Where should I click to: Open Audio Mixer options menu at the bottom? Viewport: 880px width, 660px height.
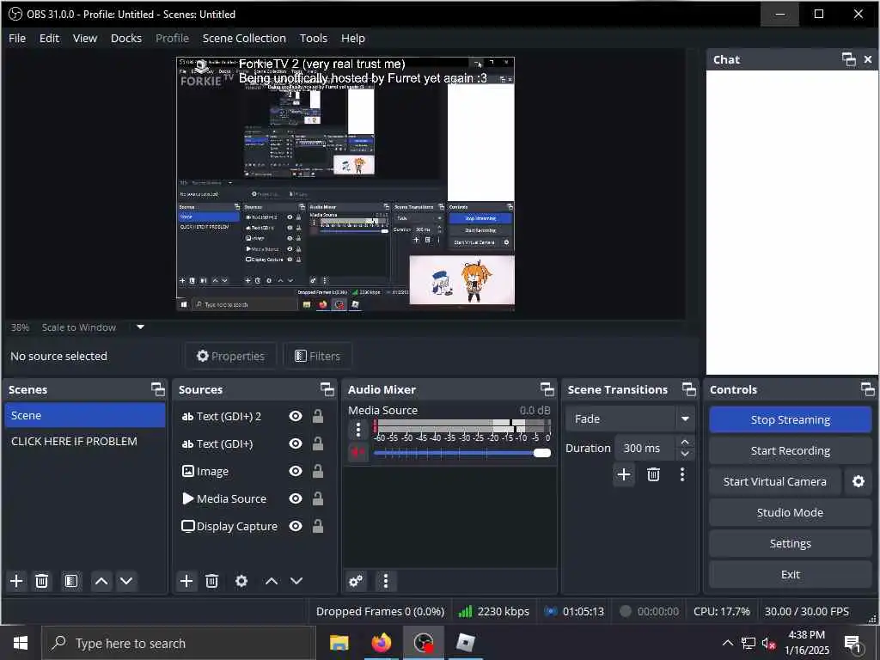[386, 581]
